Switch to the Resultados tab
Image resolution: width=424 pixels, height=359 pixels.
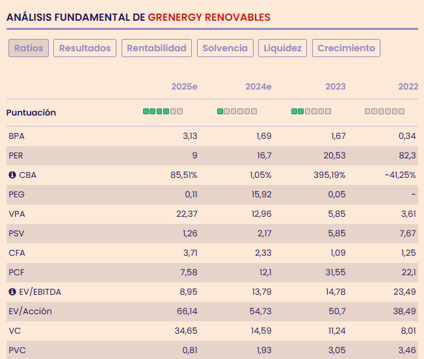tap(85, 48)
